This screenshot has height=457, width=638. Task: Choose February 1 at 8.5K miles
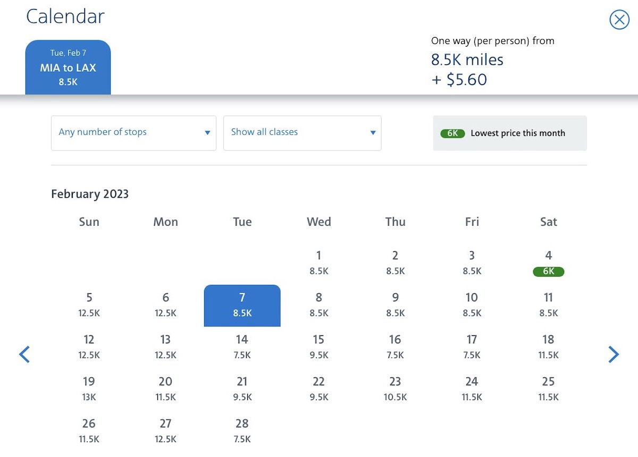click(x=319, y=263)
